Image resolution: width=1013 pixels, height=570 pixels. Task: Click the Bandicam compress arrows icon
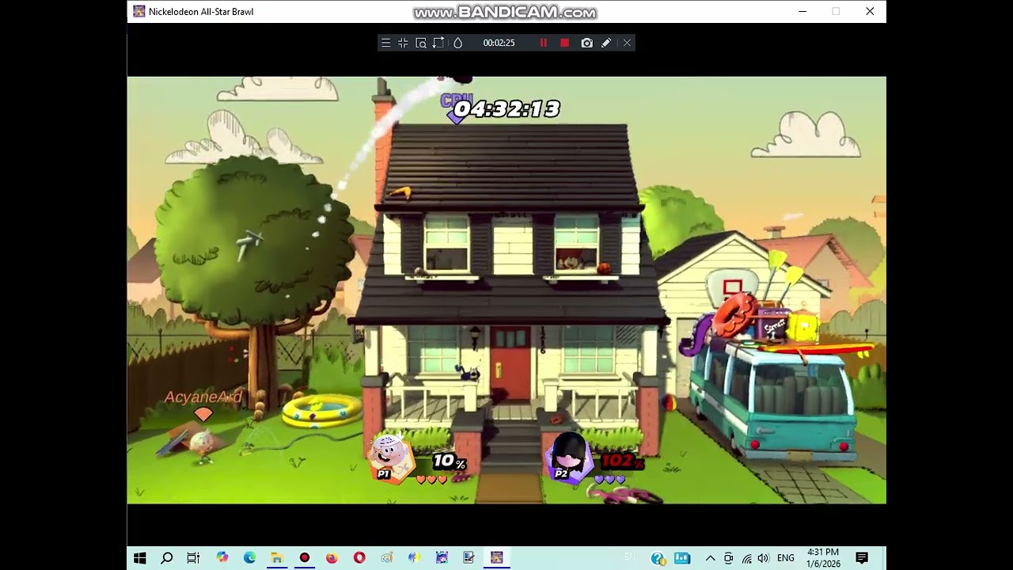coord(403,43)
